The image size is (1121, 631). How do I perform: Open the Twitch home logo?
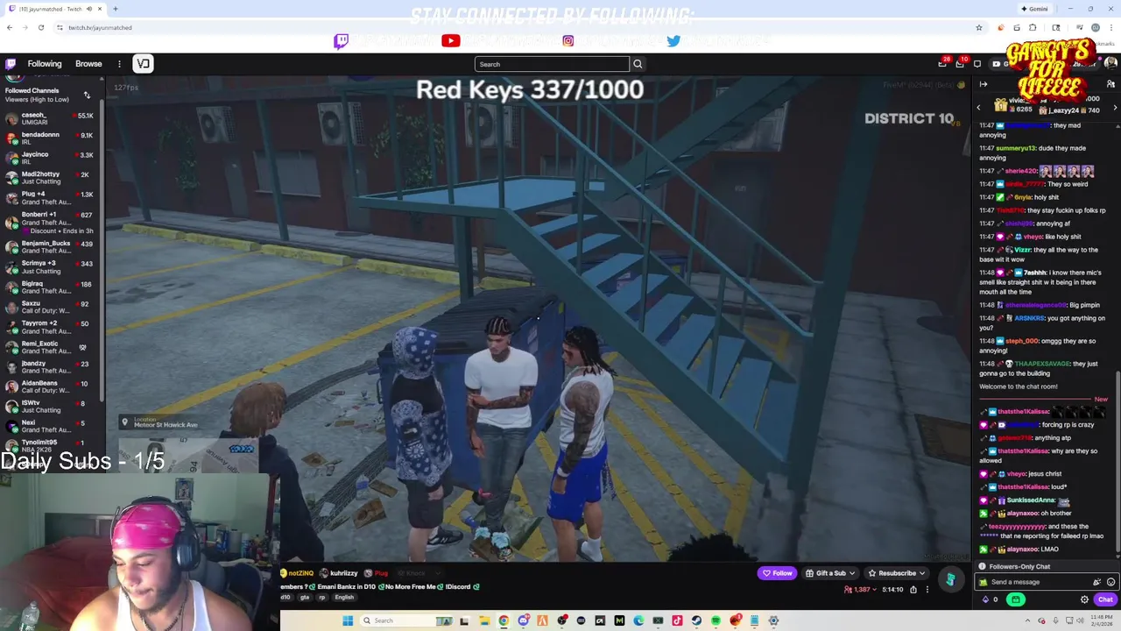[x=11, y=64]
